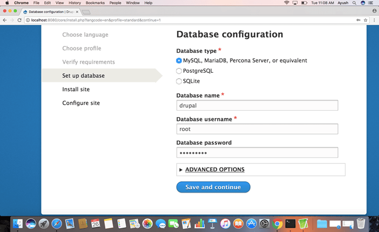Click the site info icon before localhost
Screen dimensions: 379x232
click(28, 20)
